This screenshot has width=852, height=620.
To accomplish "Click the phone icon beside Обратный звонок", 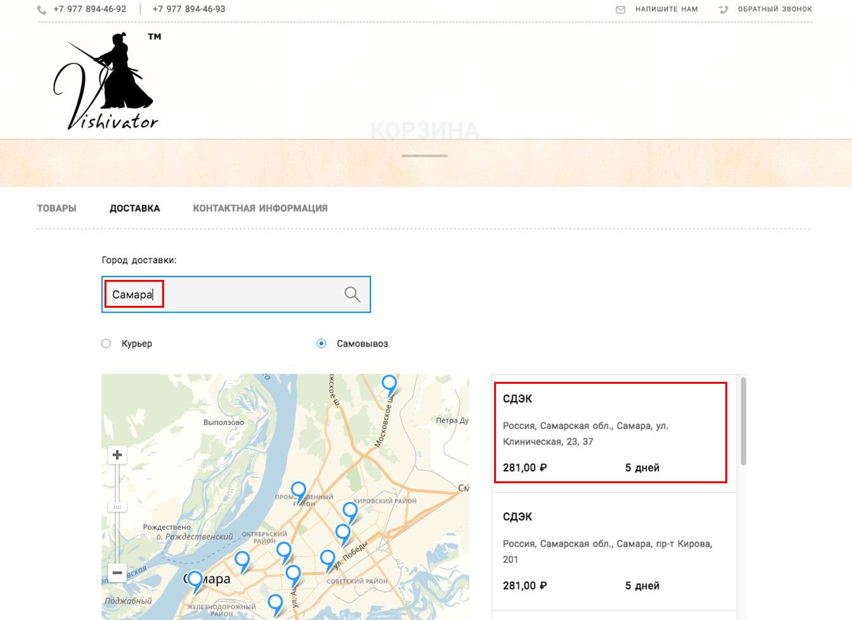I will 723,9.
